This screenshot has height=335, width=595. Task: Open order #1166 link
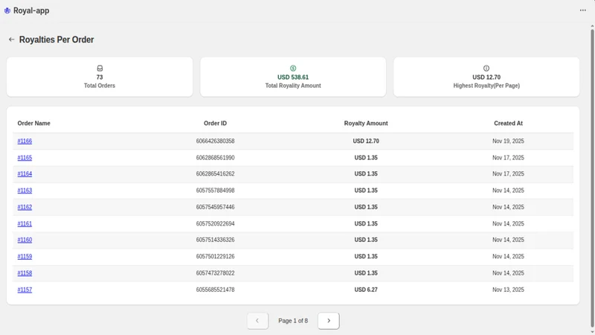25,141
